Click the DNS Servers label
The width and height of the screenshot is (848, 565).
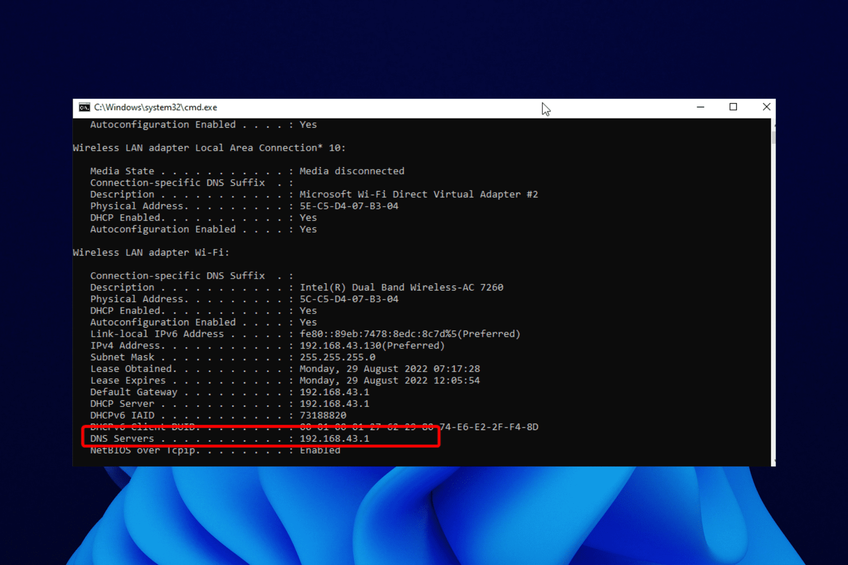click(122, 439)
